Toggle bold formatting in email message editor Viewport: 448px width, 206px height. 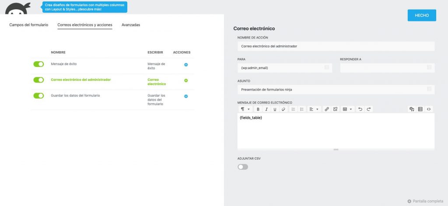pos(258,109)
